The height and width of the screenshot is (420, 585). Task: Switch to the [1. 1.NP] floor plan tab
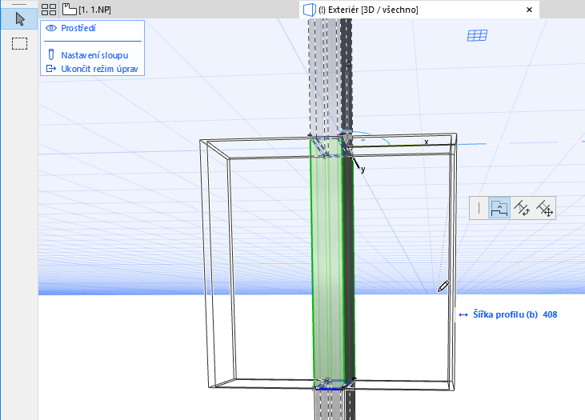(x=86, y=10)
